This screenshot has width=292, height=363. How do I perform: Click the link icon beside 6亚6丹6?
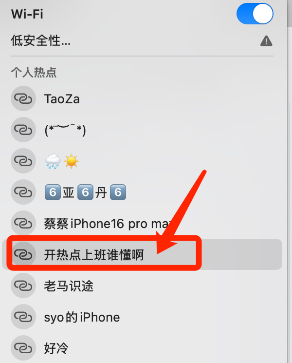(23, 192)
